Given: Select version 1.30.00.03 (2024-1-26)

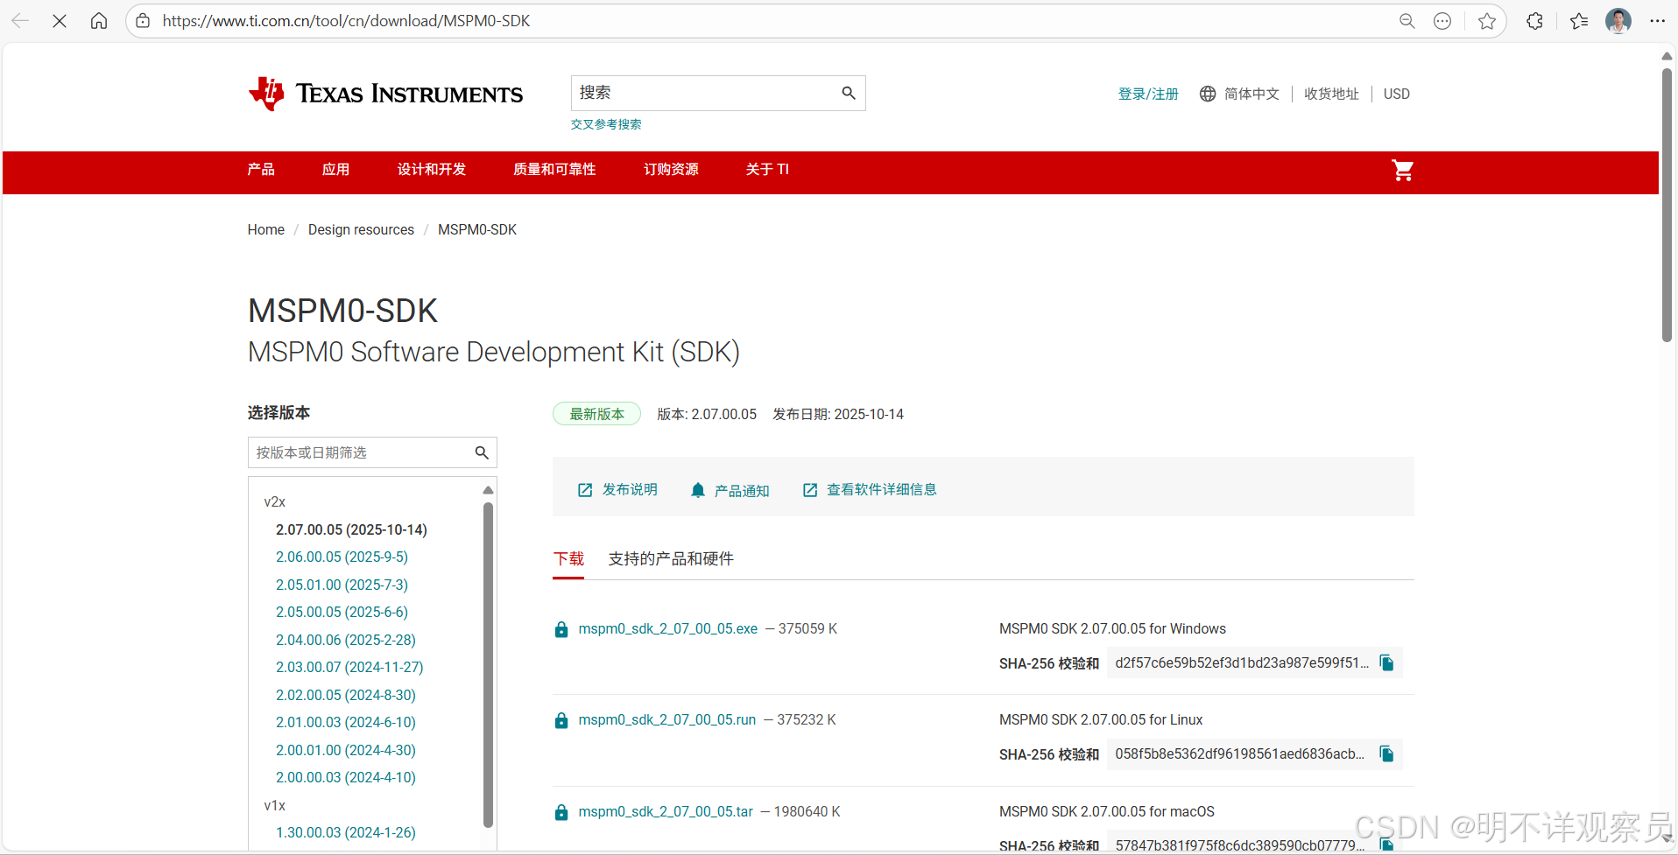Looking at the screenshot, I should click(x=346, y=832).
